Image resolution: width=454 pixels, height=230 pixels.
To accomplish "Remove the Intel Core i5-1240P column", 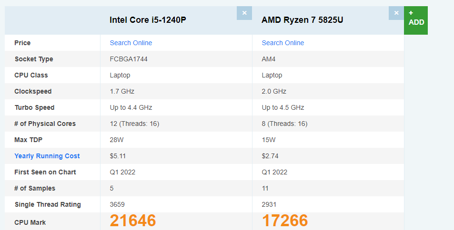I will coord(244,13).
